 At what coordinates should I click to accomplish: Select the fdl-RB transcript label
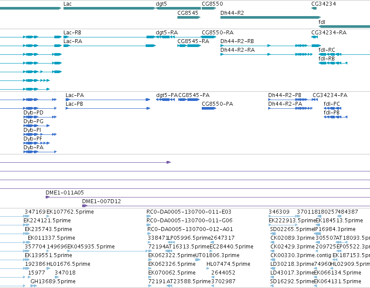point(327,59)
